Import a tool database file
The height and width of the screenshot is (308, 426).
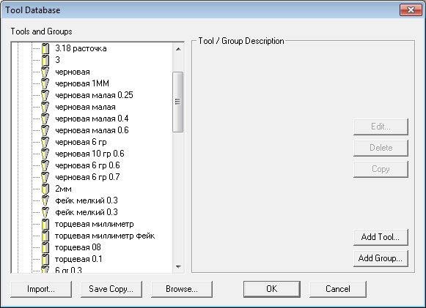pyautogui.click(x=41, y=289)
